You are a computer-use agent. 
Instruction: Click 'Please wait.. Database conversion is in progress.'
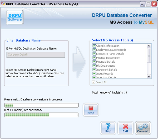[34, 99]
